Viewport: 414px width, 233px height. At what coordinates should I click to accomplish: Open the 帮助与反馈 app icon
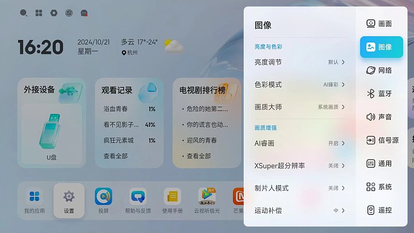tap(138, 200)
